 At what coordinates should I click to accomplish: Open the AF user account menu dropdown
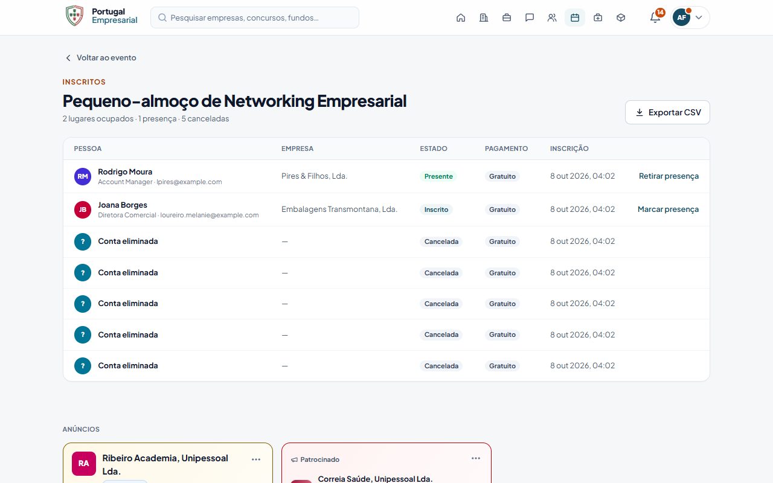(690, 18)
